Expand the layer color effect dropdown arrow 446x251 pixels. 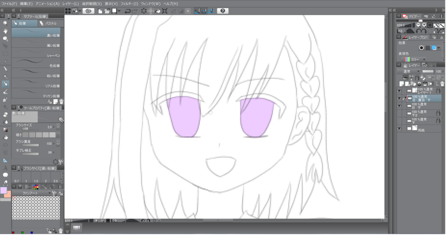439,48
